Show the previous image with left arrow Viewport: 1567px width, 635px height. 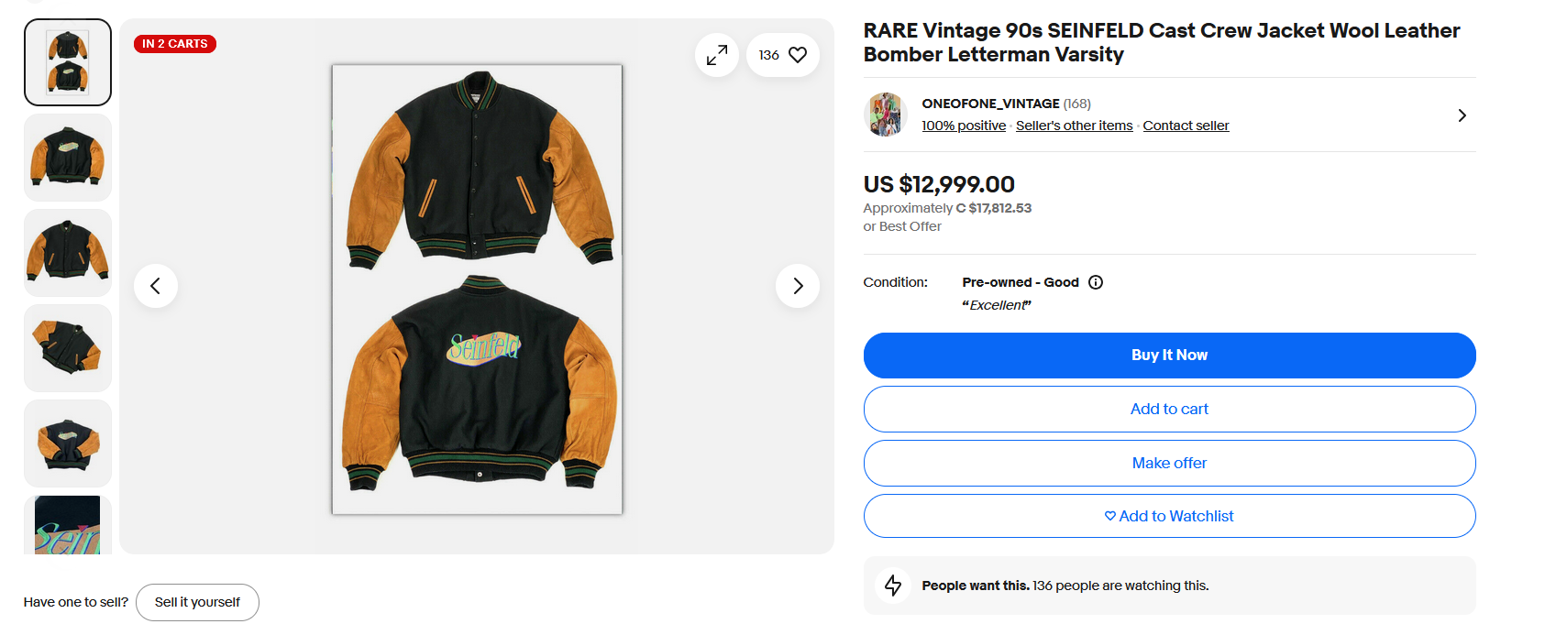156,286
